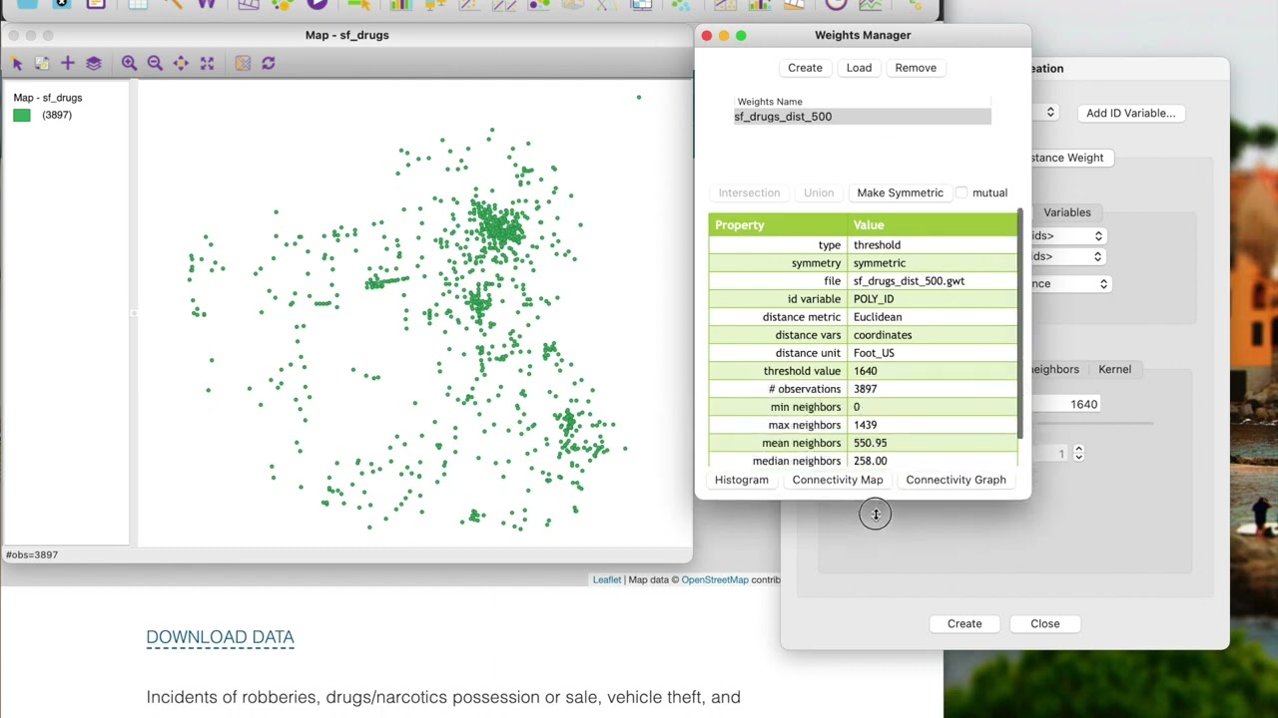The image size is (1278, 718).
Task: Click the 258.00 median neighbors value
Action: click(x=933, y=461)
